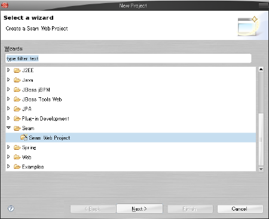Select the JBoss jBPM label text
This screenshot has width=269, height=219.
[36, 90]
